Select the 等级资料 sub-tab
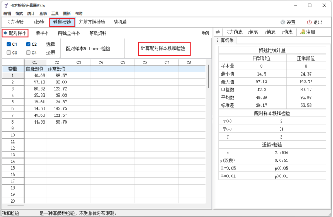This screenshot has height=217, width=333. [98, 33]
